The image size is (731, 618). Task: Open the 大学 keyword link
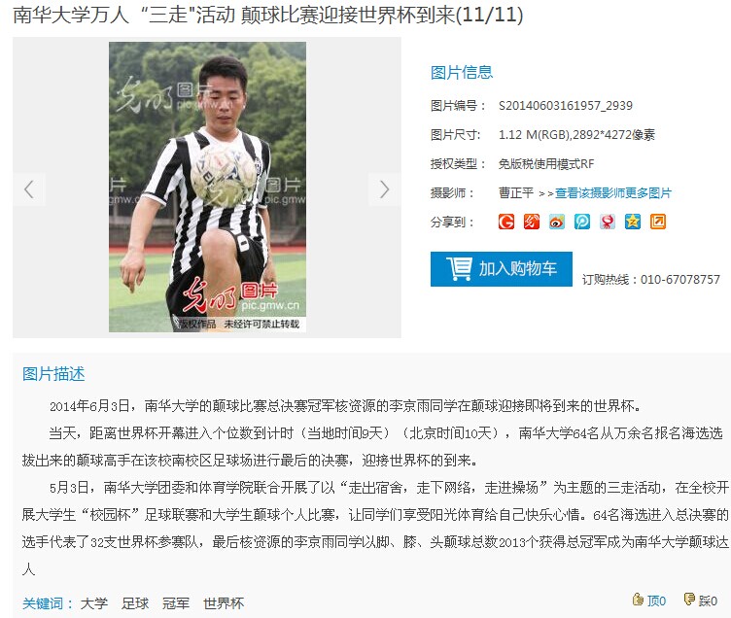pyautogui.click(x=93, y=603)
